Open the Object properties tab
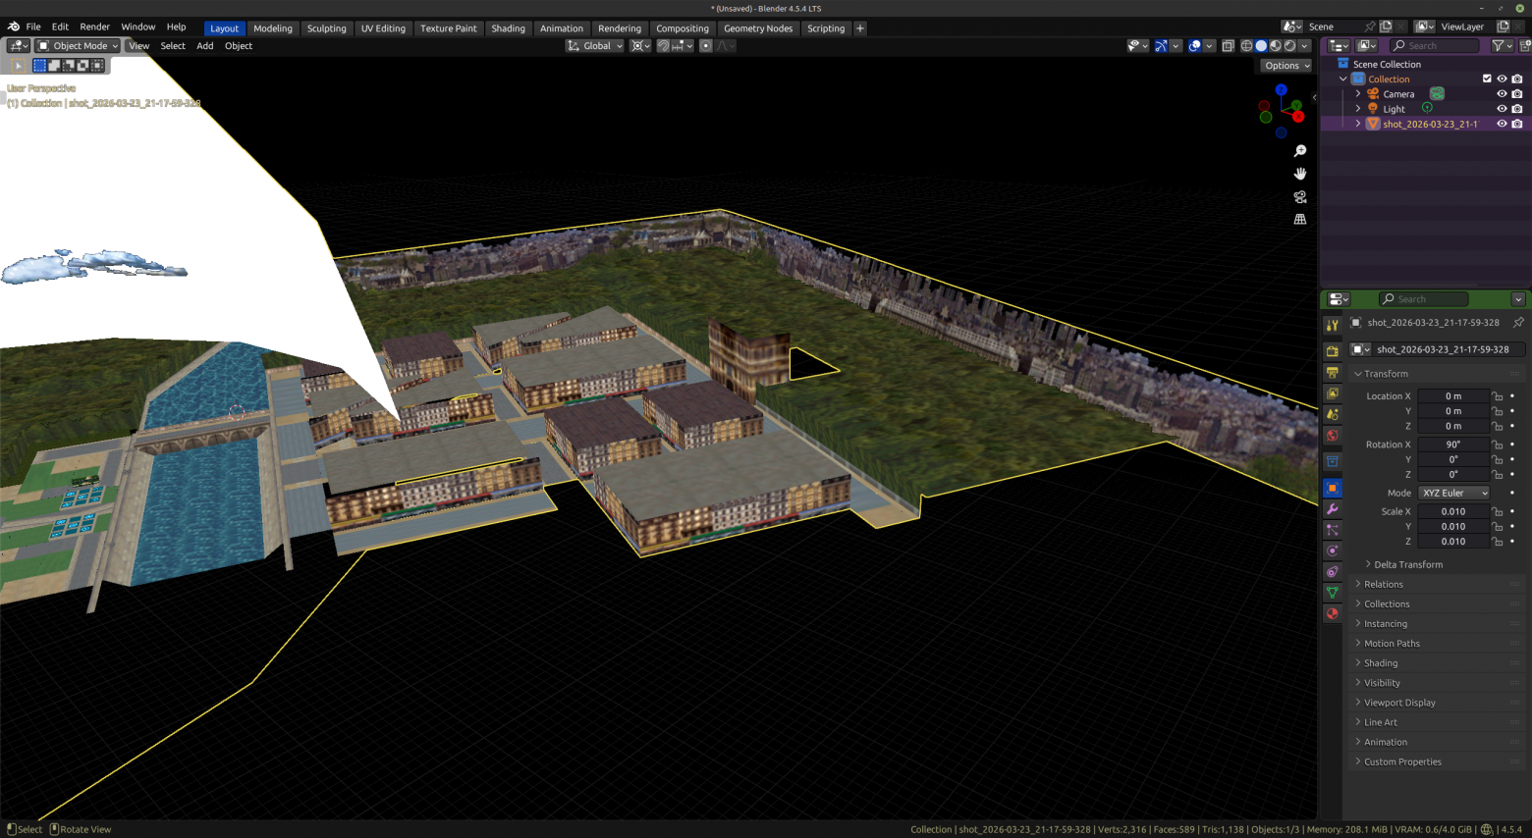 [x=1333, y=488]
